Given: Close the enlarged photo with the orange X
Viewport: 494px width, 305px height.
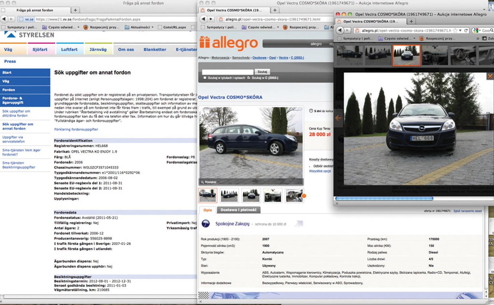Looking at the screenshot, I should [490, 76].
